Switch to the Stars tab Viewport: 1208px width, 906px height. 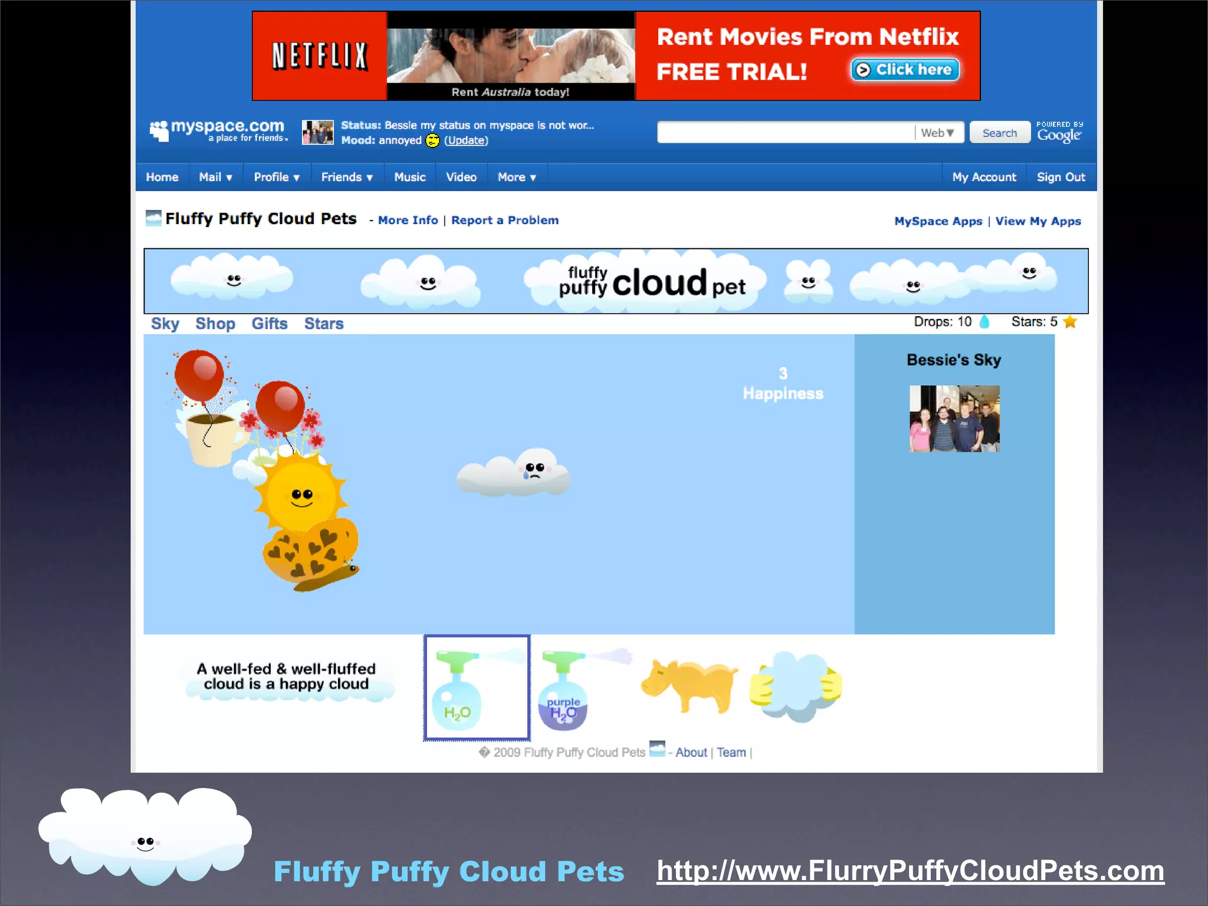(324, 324)
